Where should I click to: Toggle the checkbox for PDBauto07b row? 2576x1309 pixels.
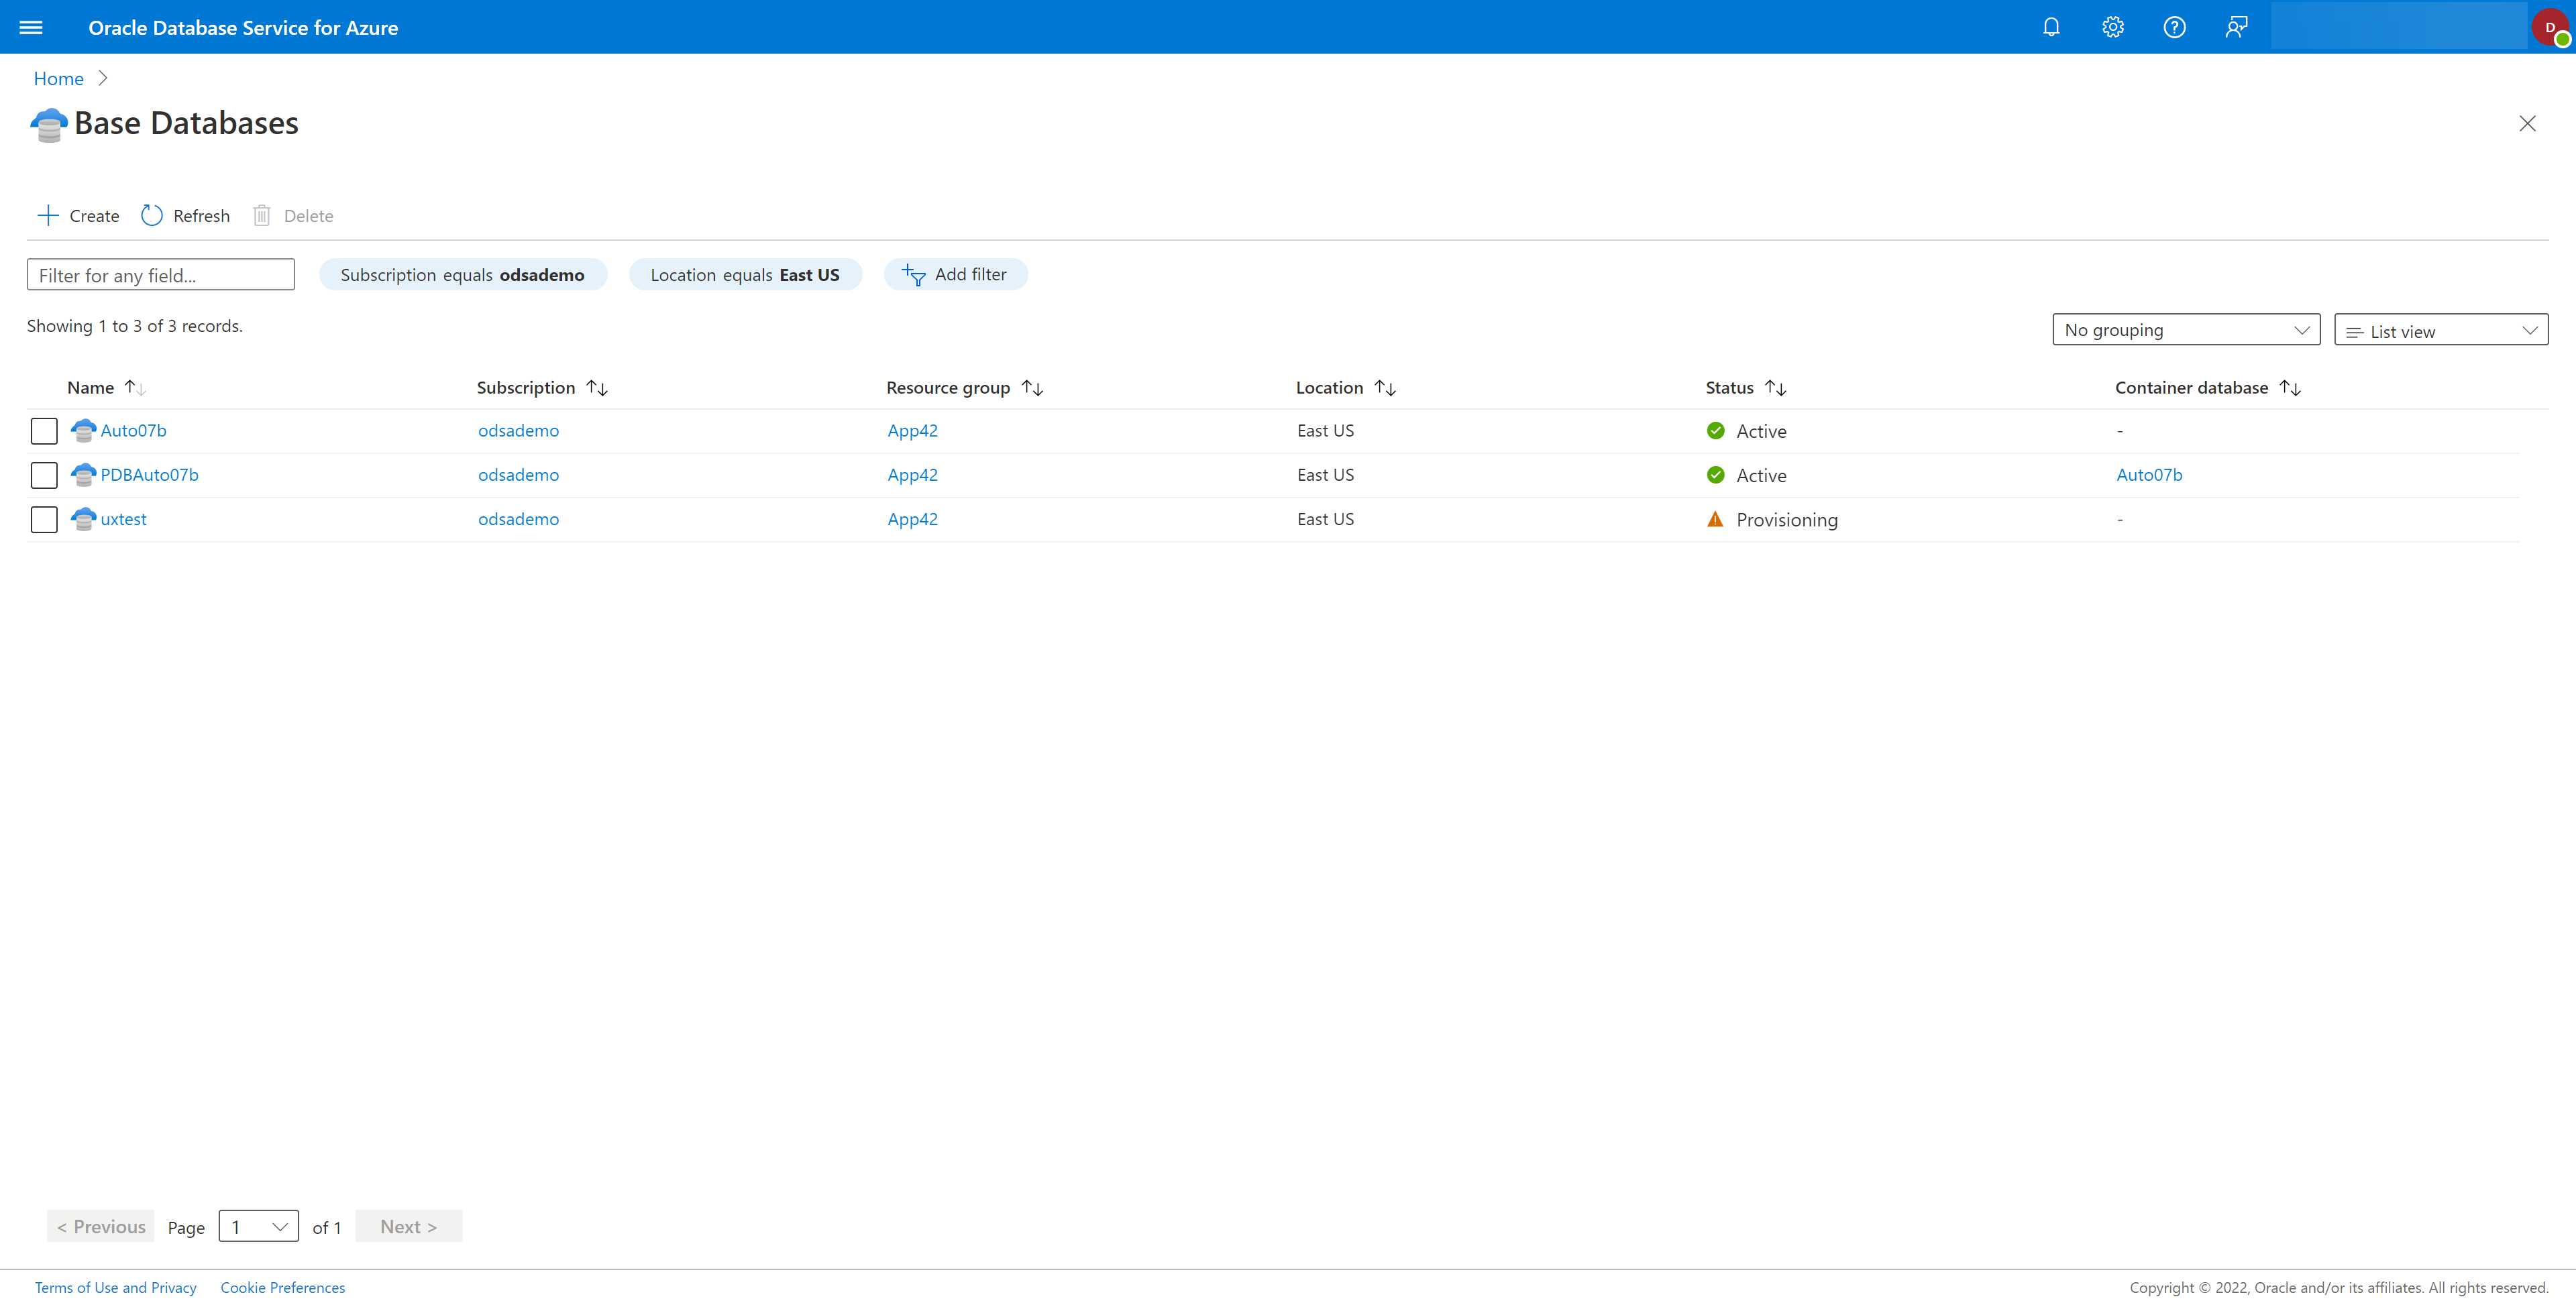coord(44,474)
